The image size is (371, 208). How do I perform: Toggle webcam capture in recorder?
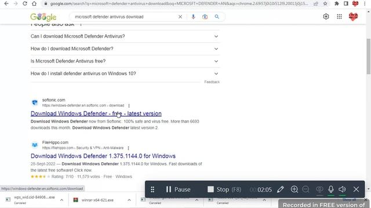(319, 190)
